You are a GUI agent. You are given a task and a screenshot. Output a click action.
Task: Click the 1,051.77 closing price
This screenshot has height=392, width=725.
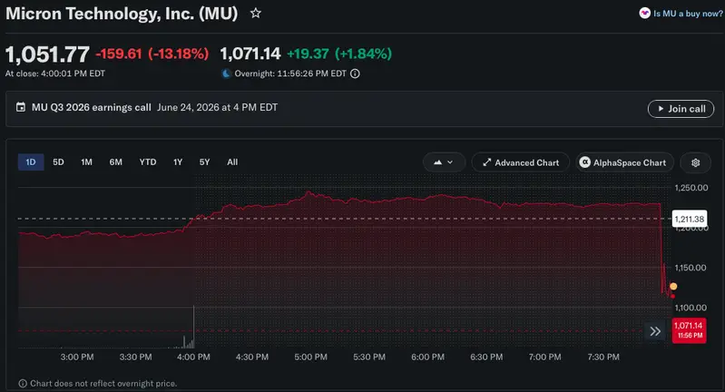[47, 54]
